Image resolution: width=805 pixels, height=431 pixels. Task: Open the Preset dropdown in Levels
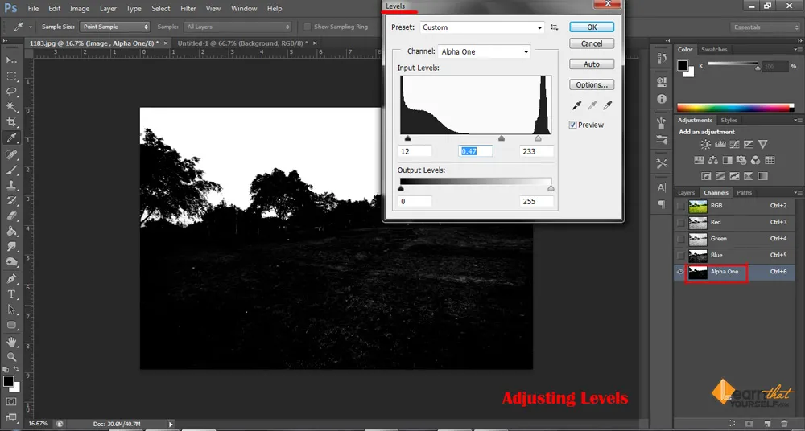[482, 27]
